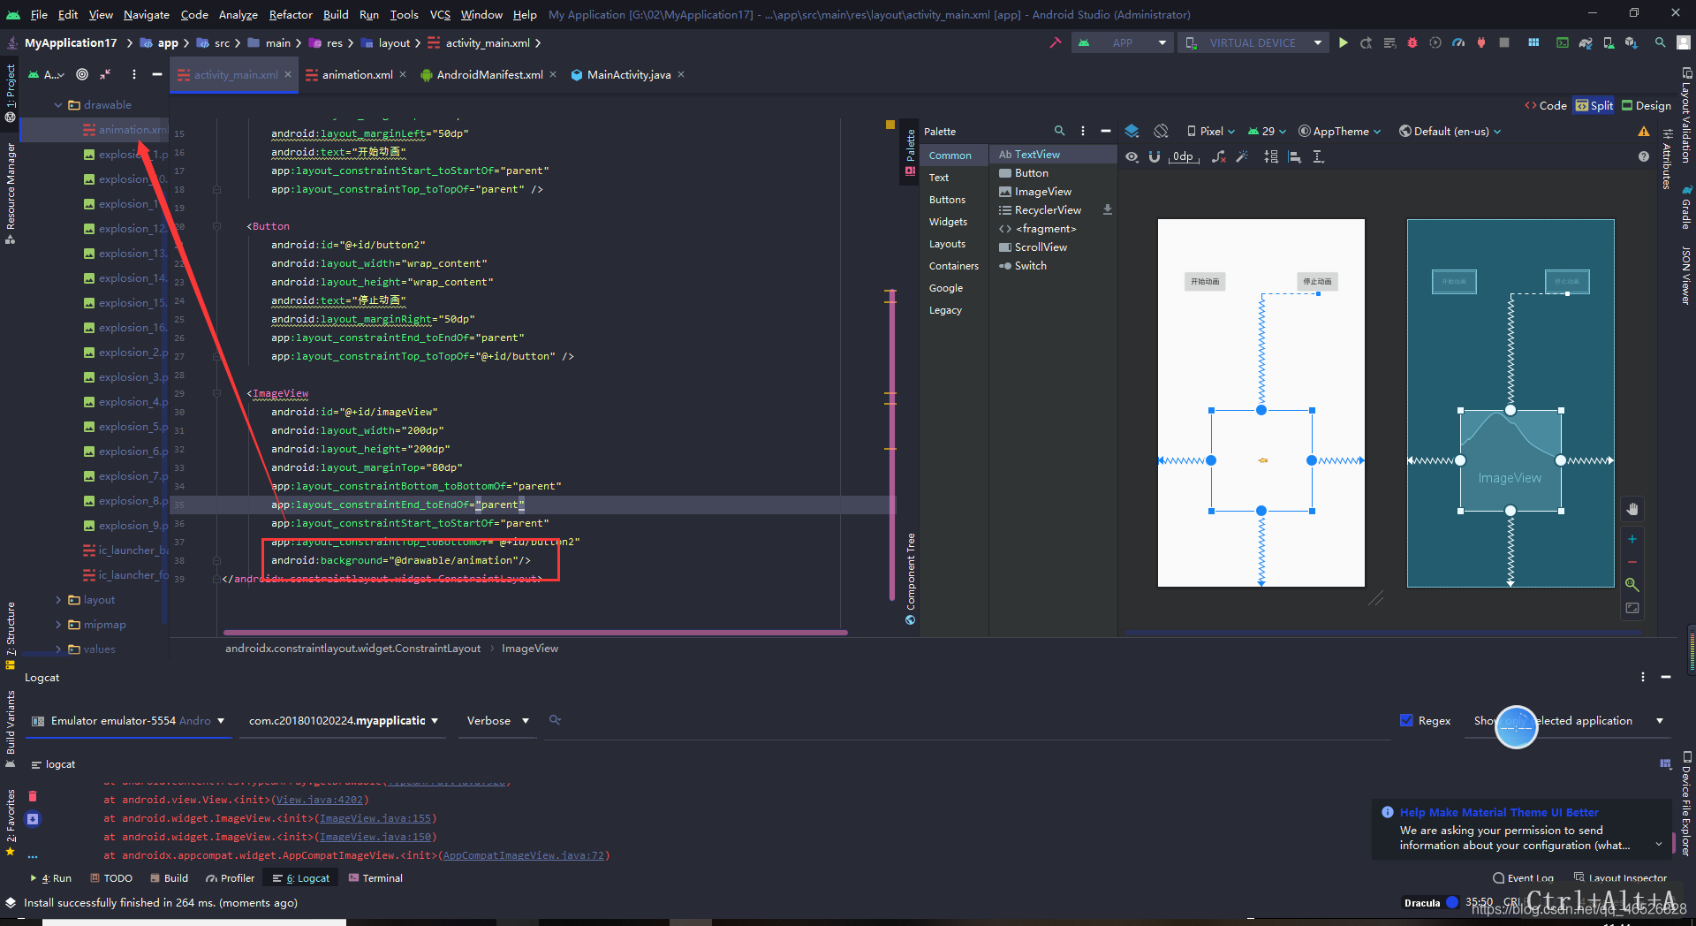
Task: Click the Search Everywhere magnifier icon
Action: click(x=1661, y=42)
